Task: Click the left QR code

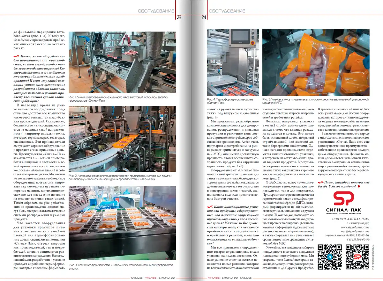Action: pos(330,257)
